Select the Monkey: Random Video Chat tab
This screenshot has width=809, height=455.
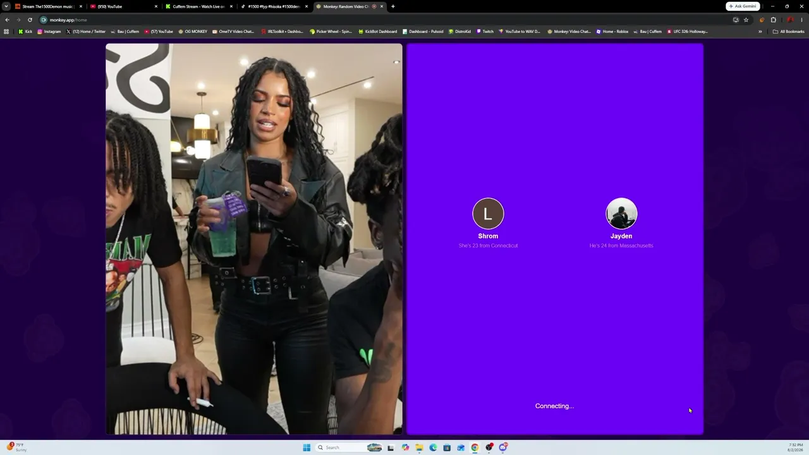[x=350, y=6]
